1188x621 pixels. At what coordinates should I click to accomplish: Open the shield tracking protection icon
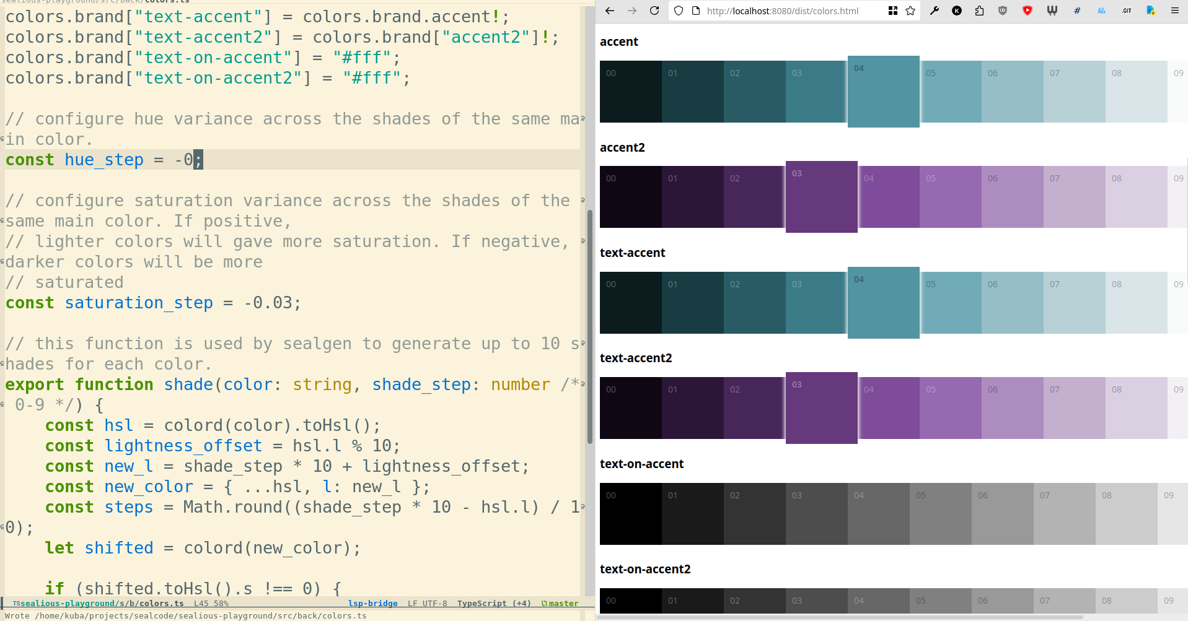[679, 11]
